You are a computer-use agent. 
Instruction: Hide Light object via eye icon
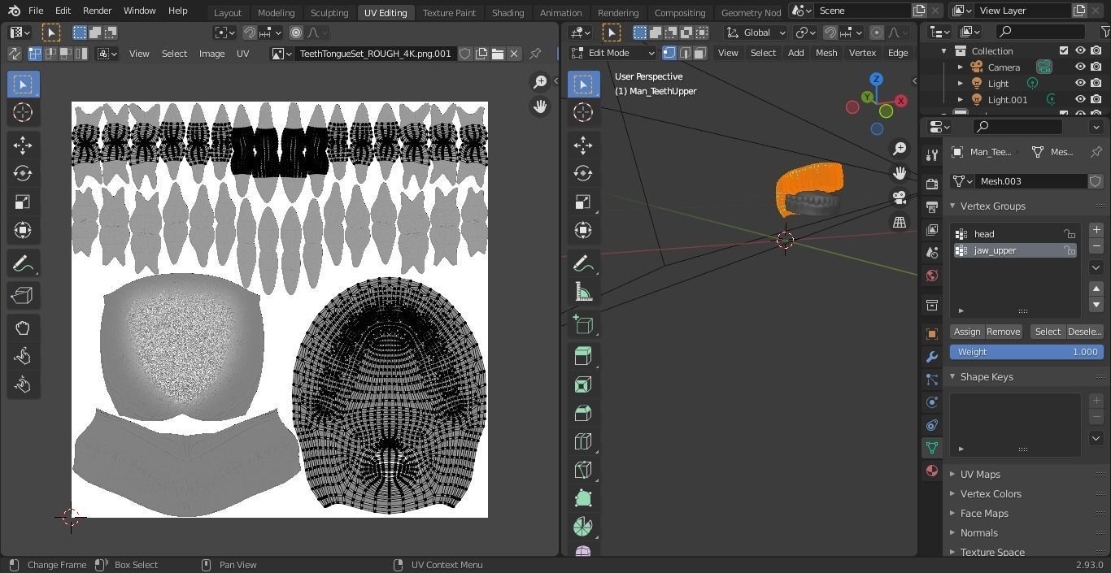[x=1080, y=83]
